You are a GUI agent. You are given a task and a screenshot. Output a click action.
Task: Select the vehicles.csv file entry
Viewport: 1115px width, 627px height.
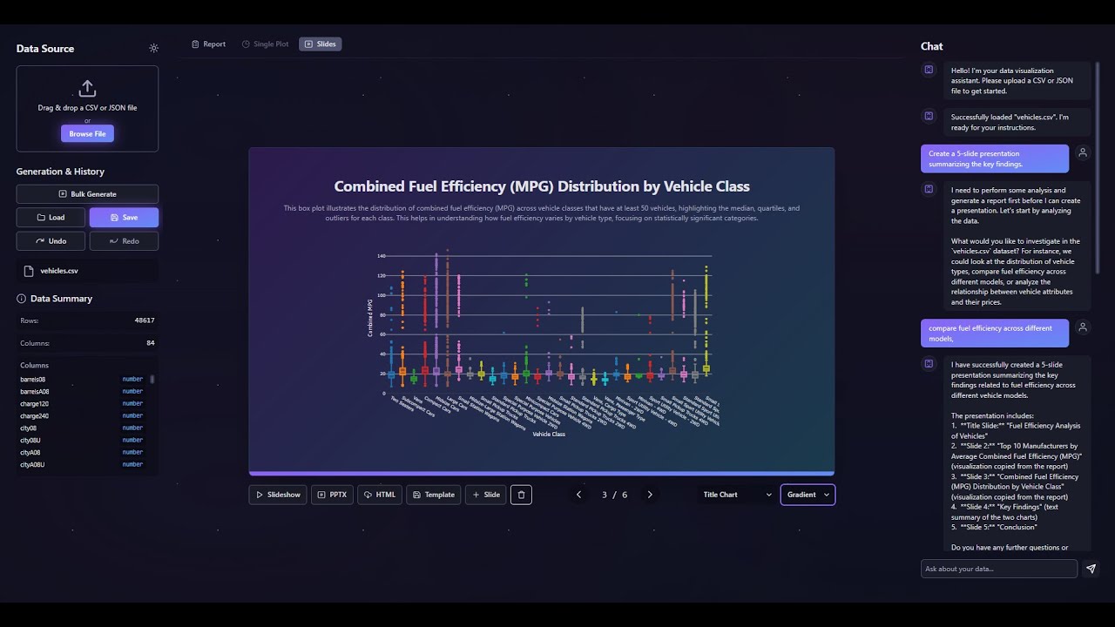(87, 271)
